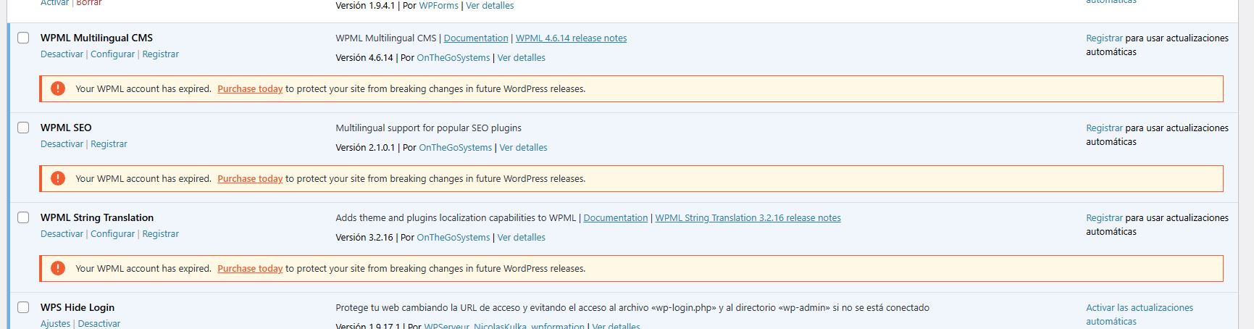Viewport: 1254px width, 329px height.
Task: Open Configurar for WPML String Translation
Action: click(112, 234)
